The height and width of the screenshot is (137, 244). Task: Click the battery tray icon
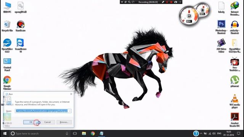(205, 134)
